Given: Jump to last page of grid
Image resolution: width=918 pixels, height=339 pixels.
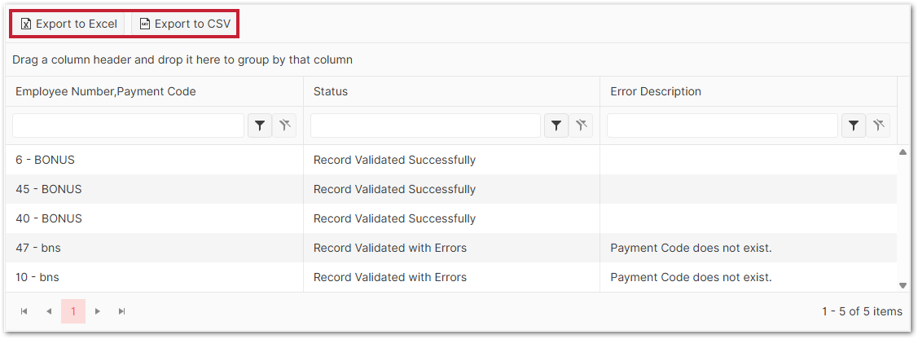Looking at the screenshot, I should [x=122, y=311].
